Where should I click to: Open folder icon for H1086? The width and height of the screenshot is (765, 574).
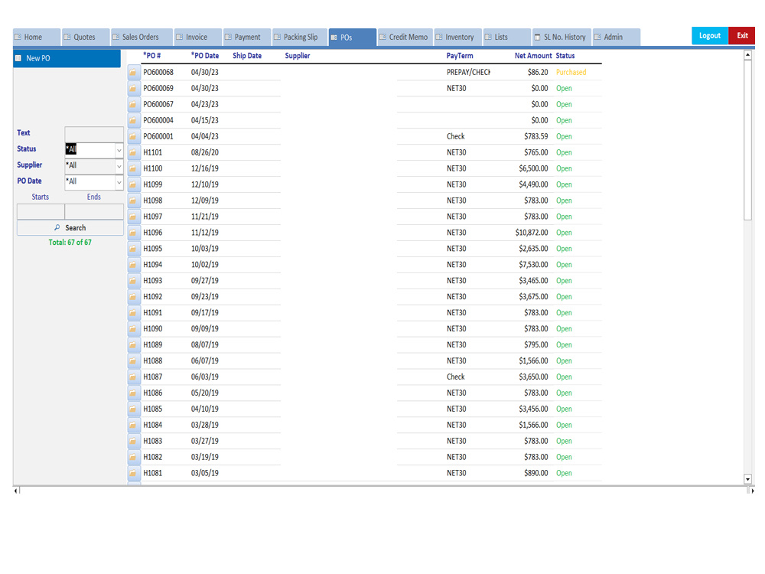point(133,393)
